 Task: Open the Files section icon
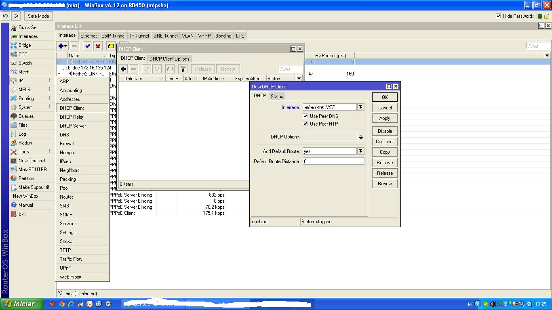point(14,125)
